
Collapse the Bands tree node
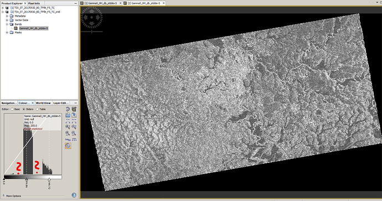7,24
